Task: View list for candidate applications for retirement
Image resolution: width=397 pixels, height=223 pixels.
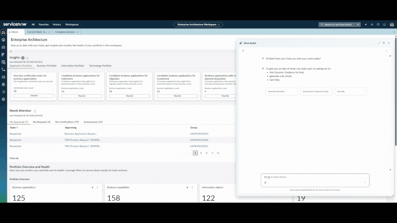Action: tap(82, 96)
